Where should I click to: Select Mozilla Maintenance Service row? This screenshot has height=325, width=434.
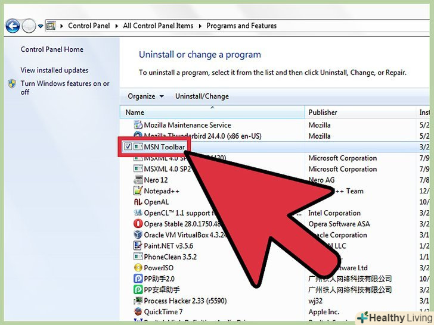187,125
